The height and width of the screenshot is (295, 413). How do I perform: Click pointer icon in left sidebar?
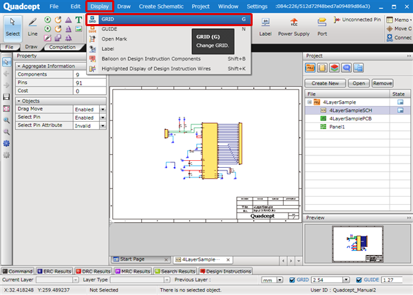[x=7, y=62]
